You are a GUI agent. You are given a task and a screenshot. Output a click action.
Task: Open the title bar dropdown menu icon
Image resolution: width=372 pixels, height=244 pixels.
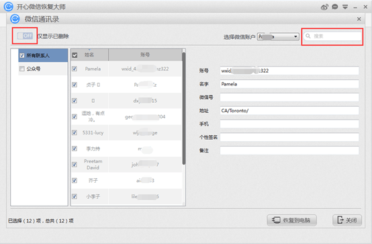point(345,7)
